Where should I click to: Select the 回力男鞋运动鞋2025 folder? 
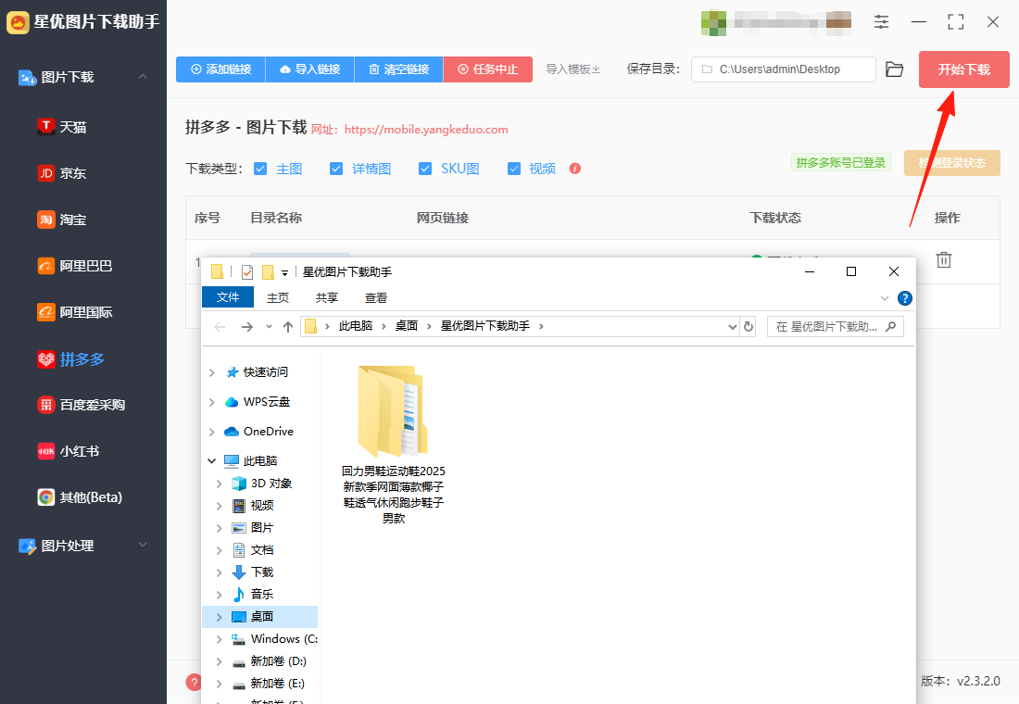[x=393, y=445]
